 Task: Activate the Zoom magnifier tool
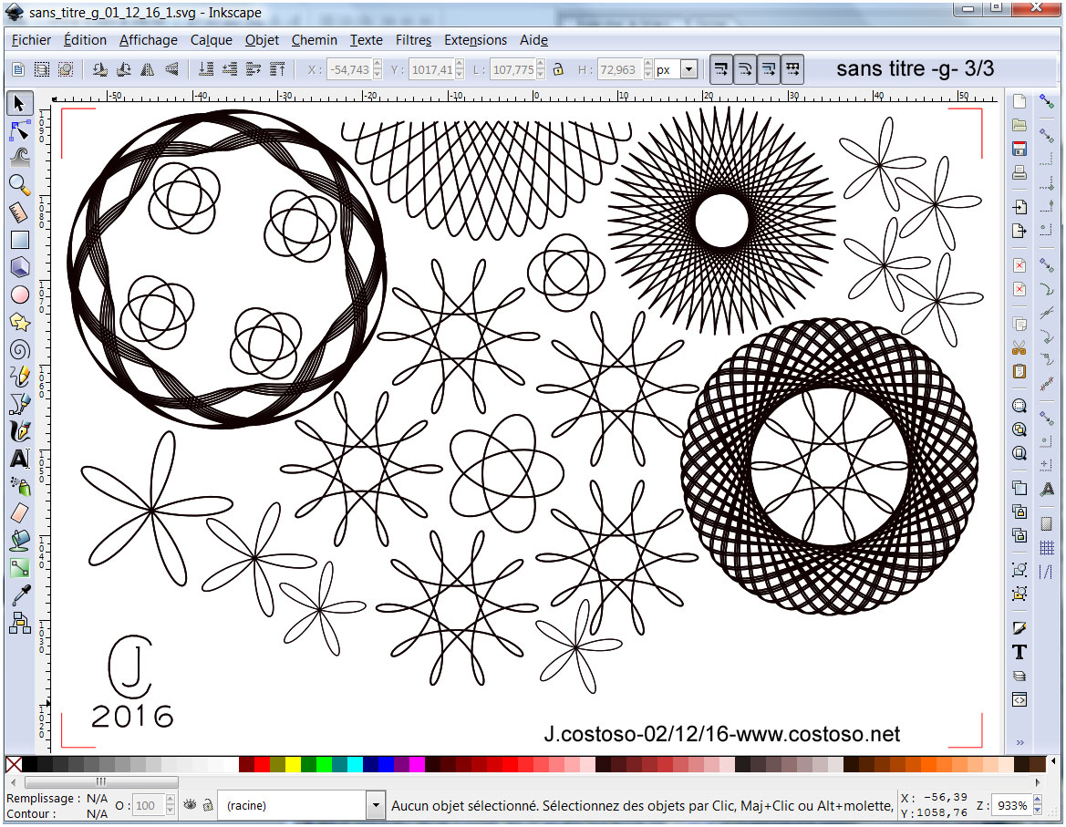(x=19, y=185)
